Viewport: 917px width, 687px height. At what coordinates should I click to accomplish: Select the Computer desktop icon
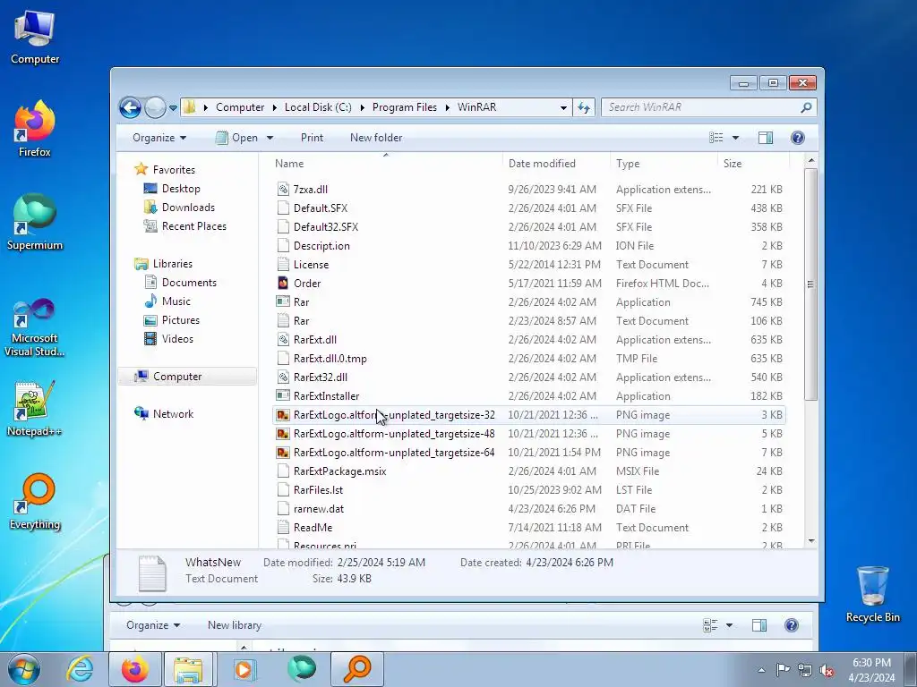coord(35,36)
